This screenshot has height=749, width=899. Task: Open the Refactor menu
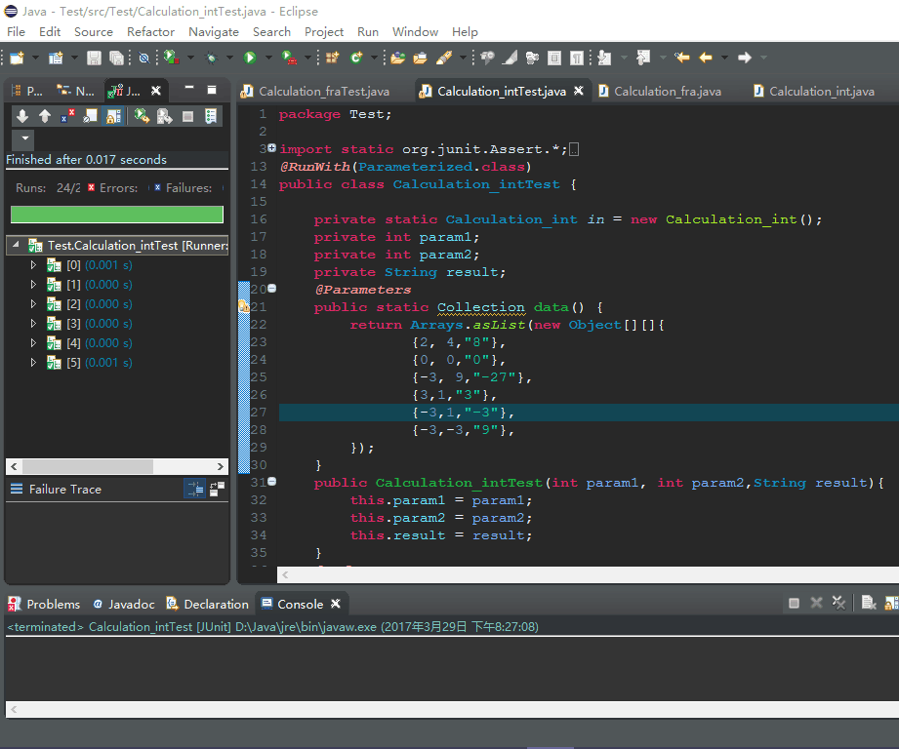tap(150, 32)
